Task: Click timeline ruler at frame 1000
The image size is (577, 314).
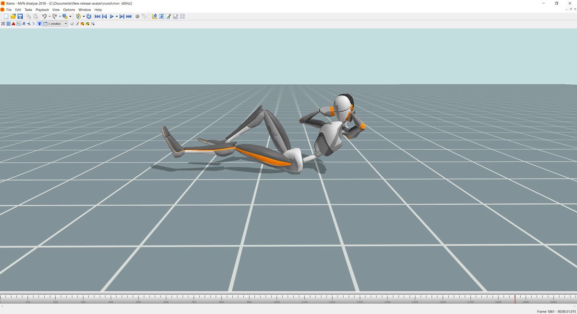Action: [276, 299]
